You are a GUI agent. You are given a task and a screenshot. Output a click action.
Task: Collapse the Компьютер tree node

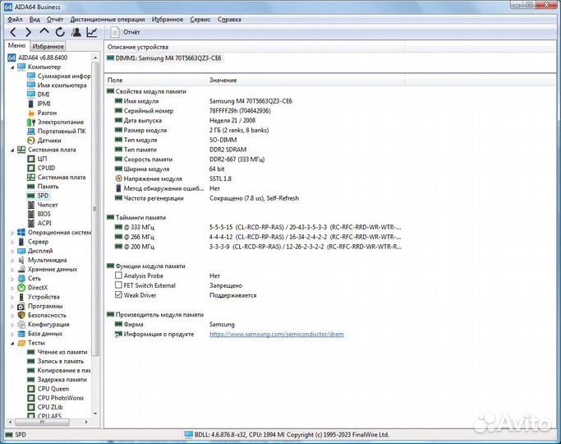coord(12,67)
